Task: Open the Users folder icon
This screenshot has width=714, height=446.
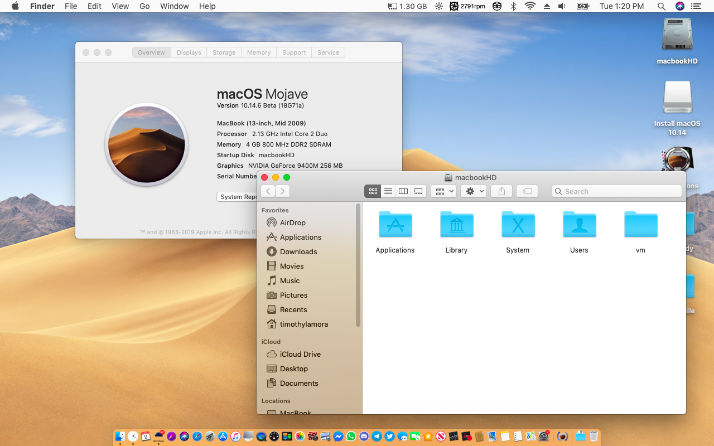Action: tap(579, 225)
